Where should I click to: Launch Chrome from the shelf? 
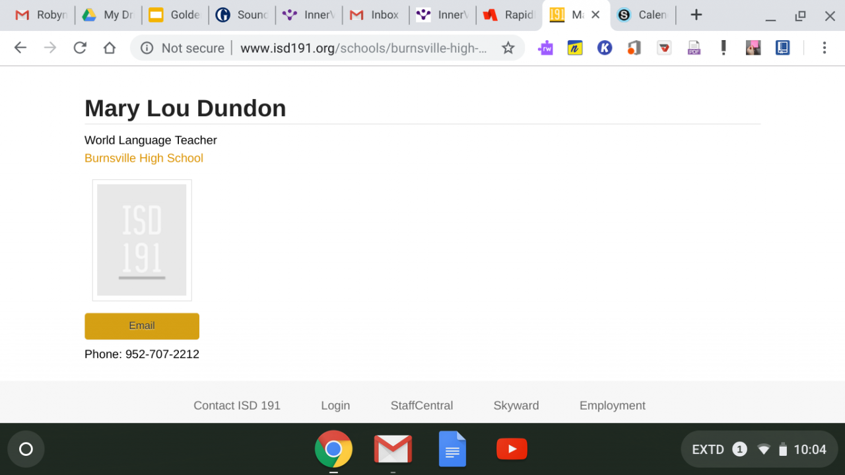coord(333,449)
